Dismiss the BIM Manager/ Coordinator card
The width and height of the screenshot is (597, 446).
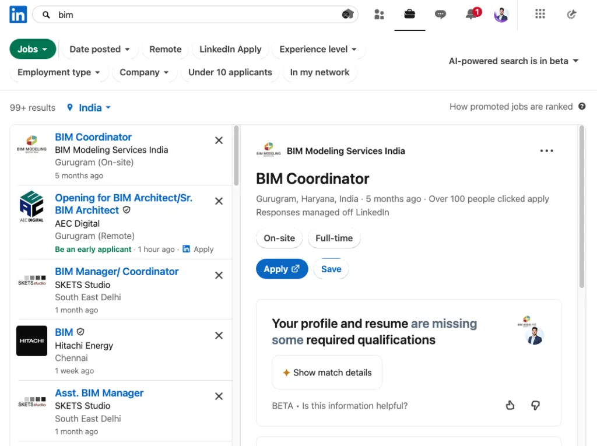[x=219, y=275]
